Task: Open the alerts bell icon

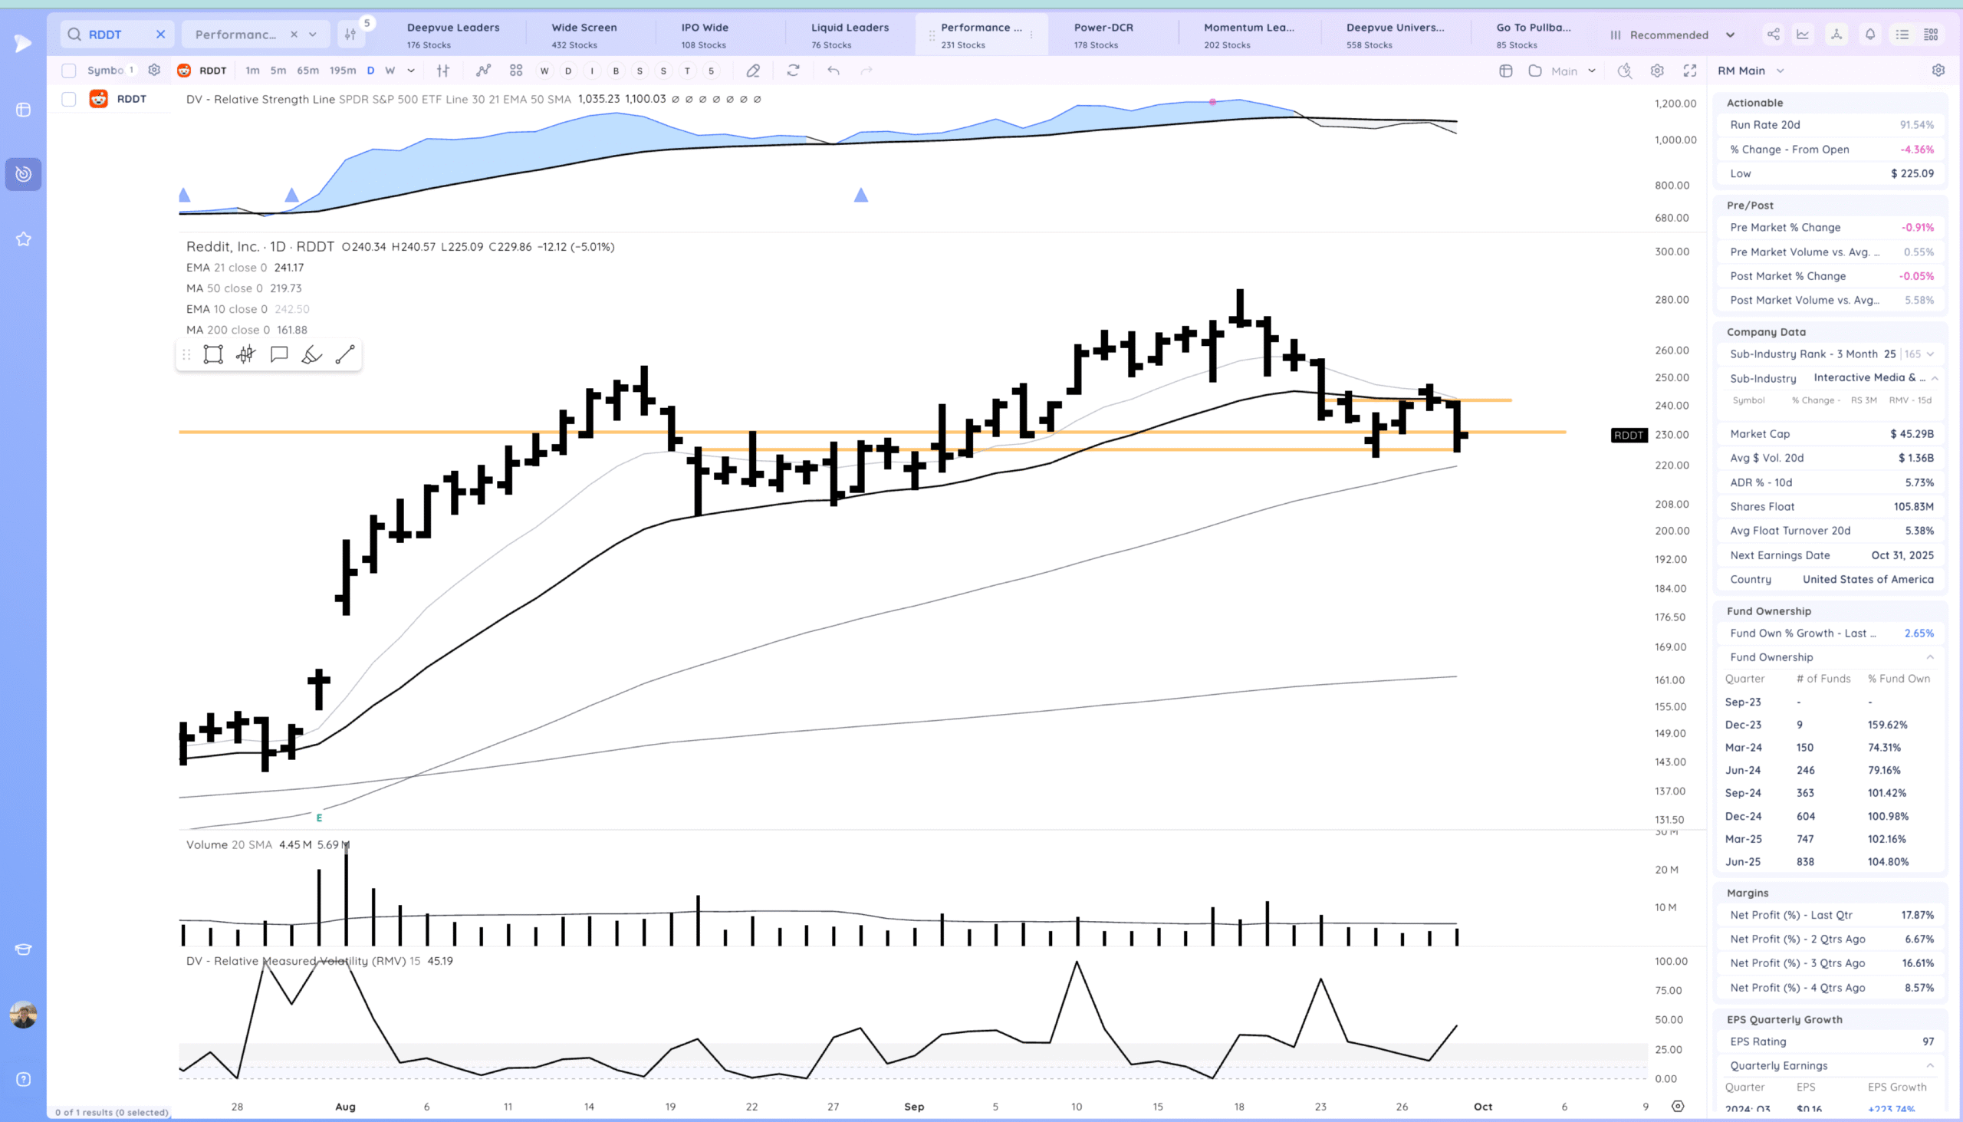Action: click(1869, 35)
